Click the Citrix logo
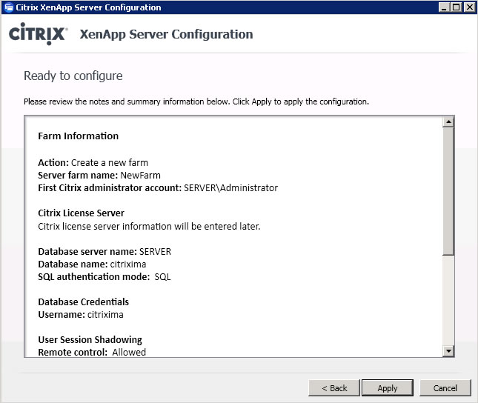The height and width of the screenshot is (403, 478). (x=38, y=33)
